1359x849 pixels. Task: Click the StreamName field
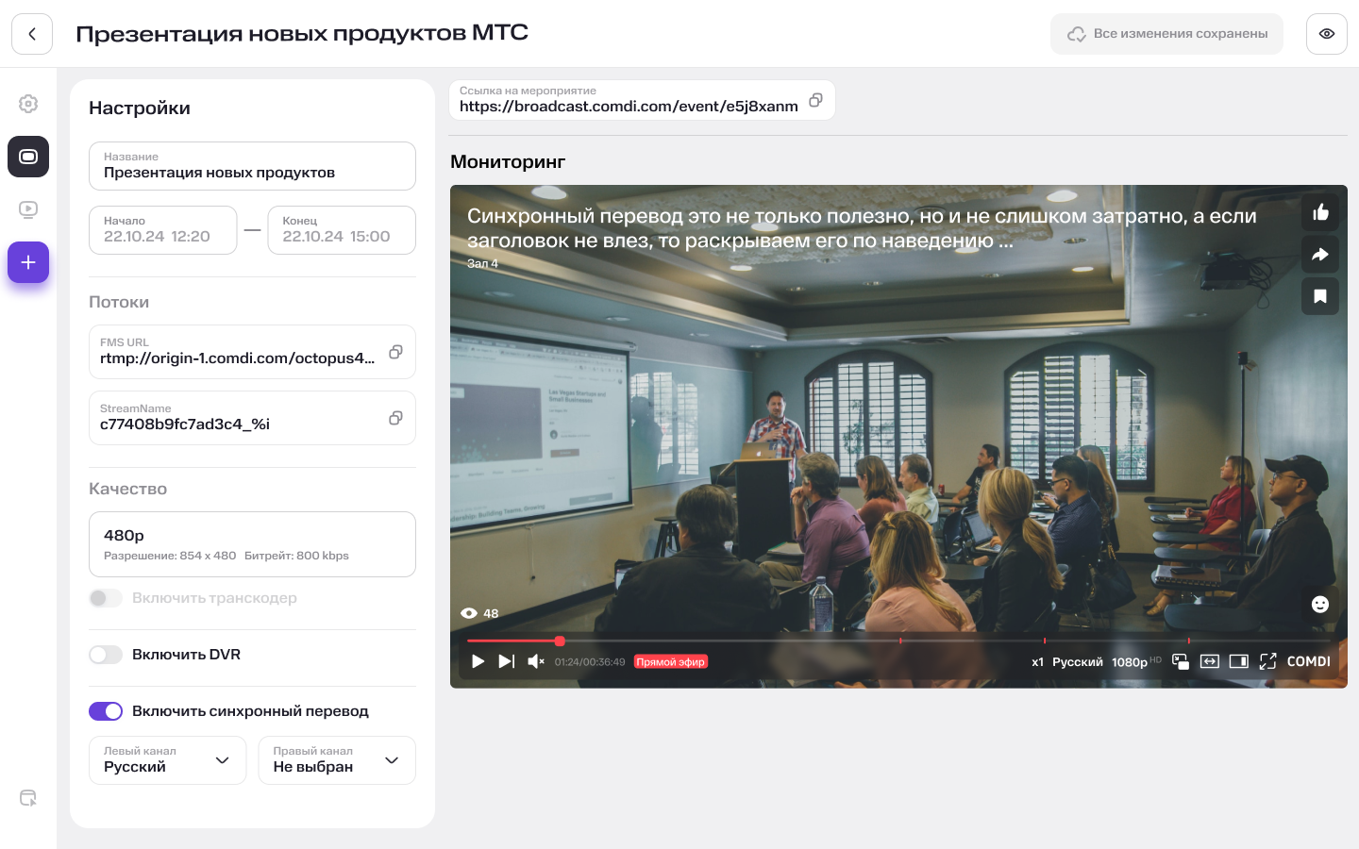(252, 418)
